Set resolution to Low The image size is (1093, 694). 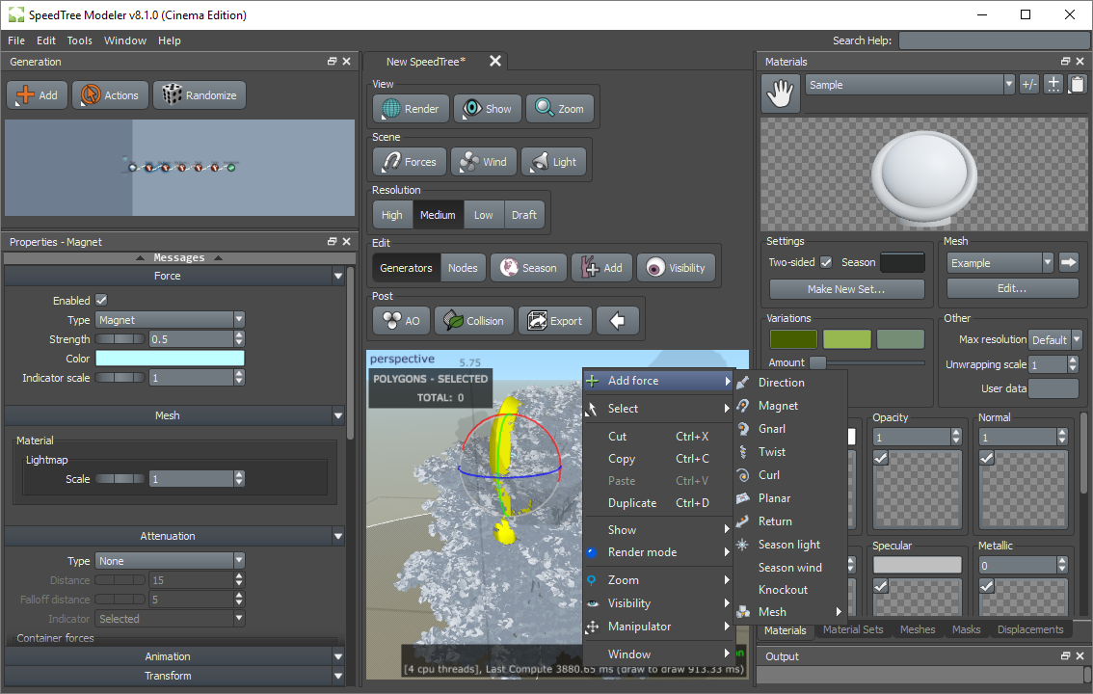(x=483, y=215)
